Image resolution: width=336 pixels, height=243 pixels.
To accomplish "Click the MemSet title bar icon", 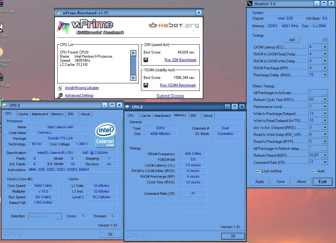I will [250, 3].
